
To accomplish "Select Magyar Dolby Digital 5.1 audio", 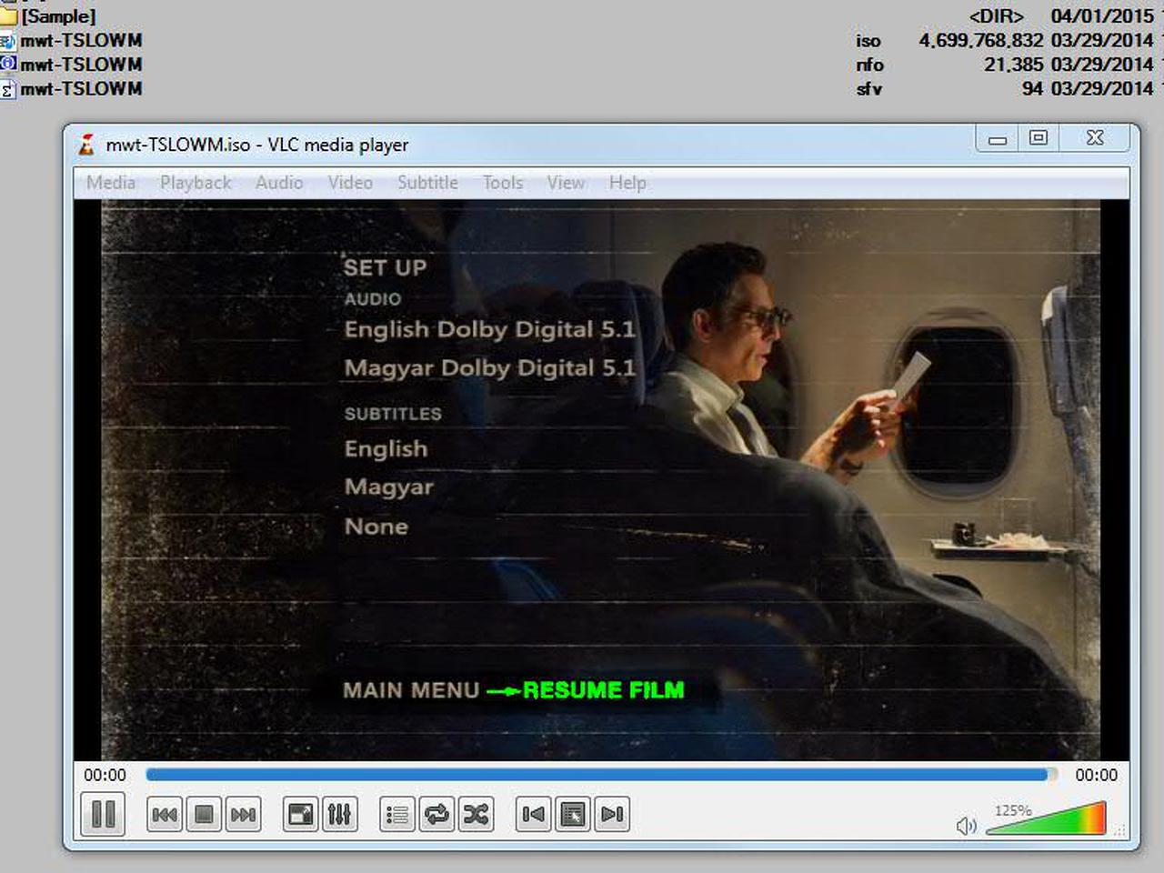I will pos(489,368).
